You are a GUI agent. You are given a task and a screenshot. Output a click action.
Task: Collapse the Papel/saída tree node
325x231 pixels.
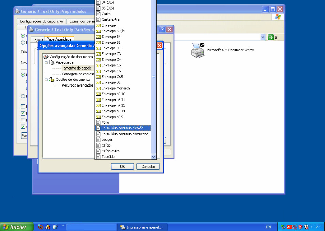click(x=46, y=62)
